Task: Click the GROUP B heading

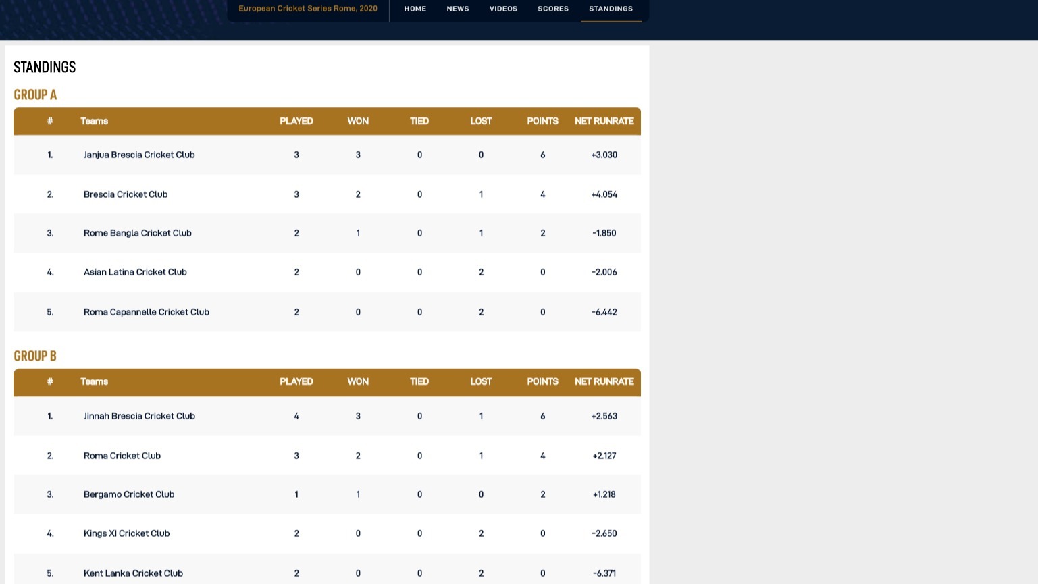Action: 35,356
